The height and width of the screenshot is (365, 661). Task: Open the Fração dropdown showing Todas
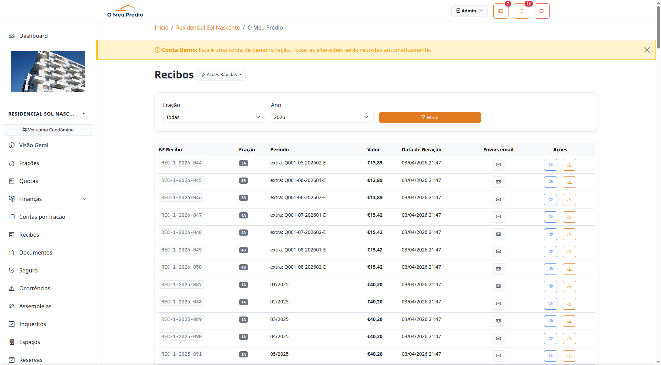pos(214,117)
